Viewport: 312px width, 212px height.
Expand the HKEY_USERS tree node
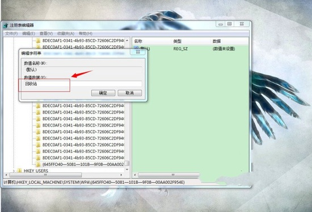click(14, 171)
